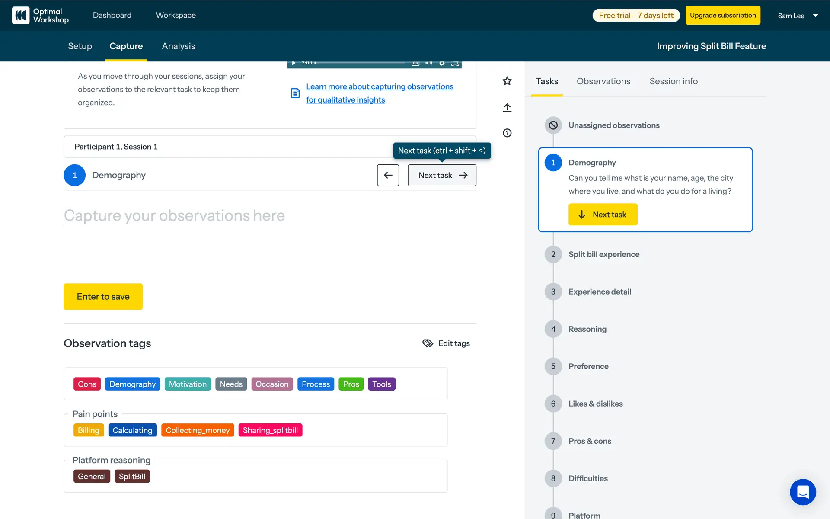This screenshot has width=830, height=519.
Task: Open the Sam Lee account dropdown
Action: point(798,16)
